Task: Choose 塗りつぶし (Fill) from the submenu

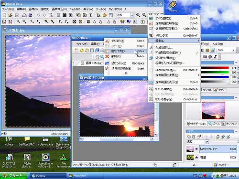Action: (x=126, y=63)
